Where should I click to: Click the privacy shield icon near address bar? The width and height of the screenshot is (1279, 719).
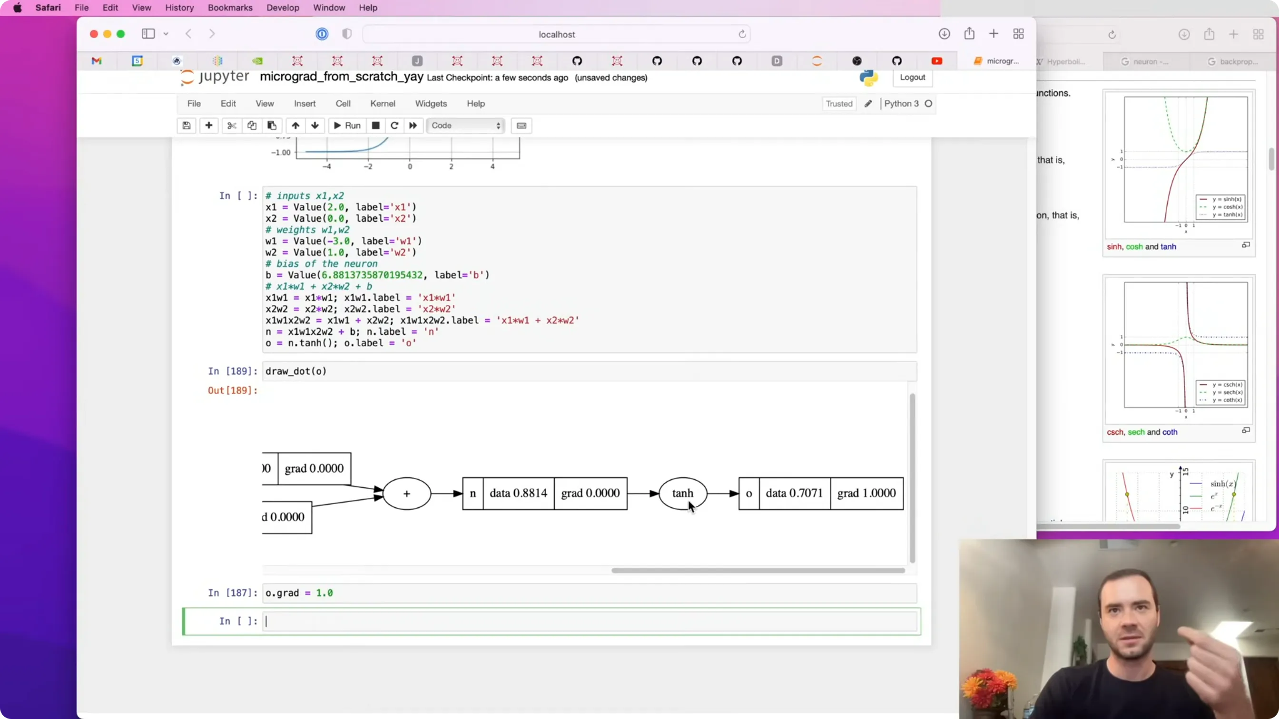[346, 34]
